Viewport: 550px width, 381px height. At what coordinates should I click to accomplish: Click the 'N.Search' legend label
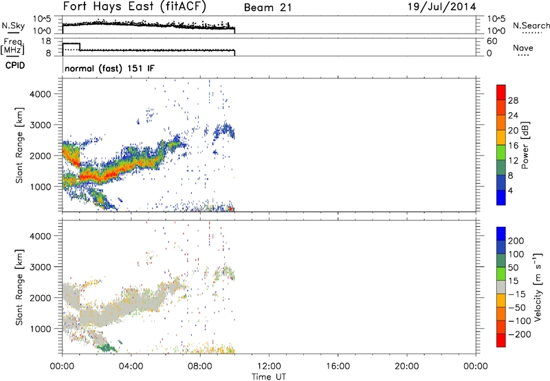tap(531, 25)
